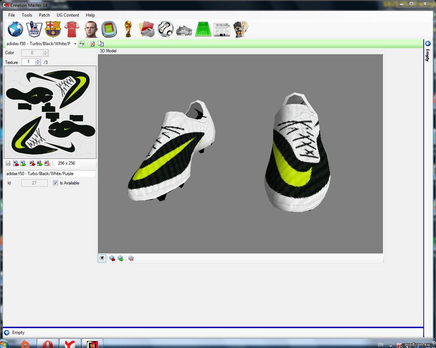Image resolution: width=436 pixels, height=348 pixels.
Task: Toggle the 3D model eye view button
Action: [x=102, y=258]
